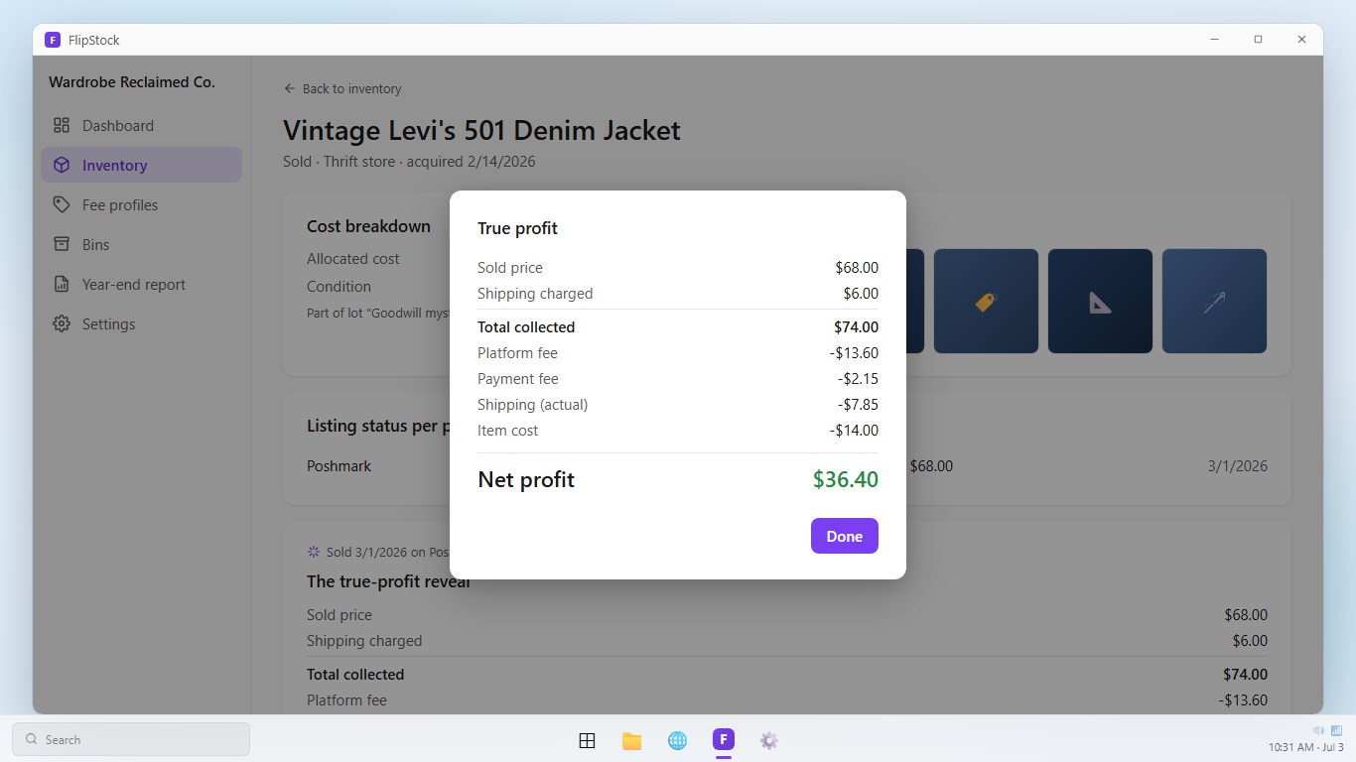The height and width of the screenshot is (762, 1356).
Task: Open the arrow photo thumbnail
Action: [1214, 301]
